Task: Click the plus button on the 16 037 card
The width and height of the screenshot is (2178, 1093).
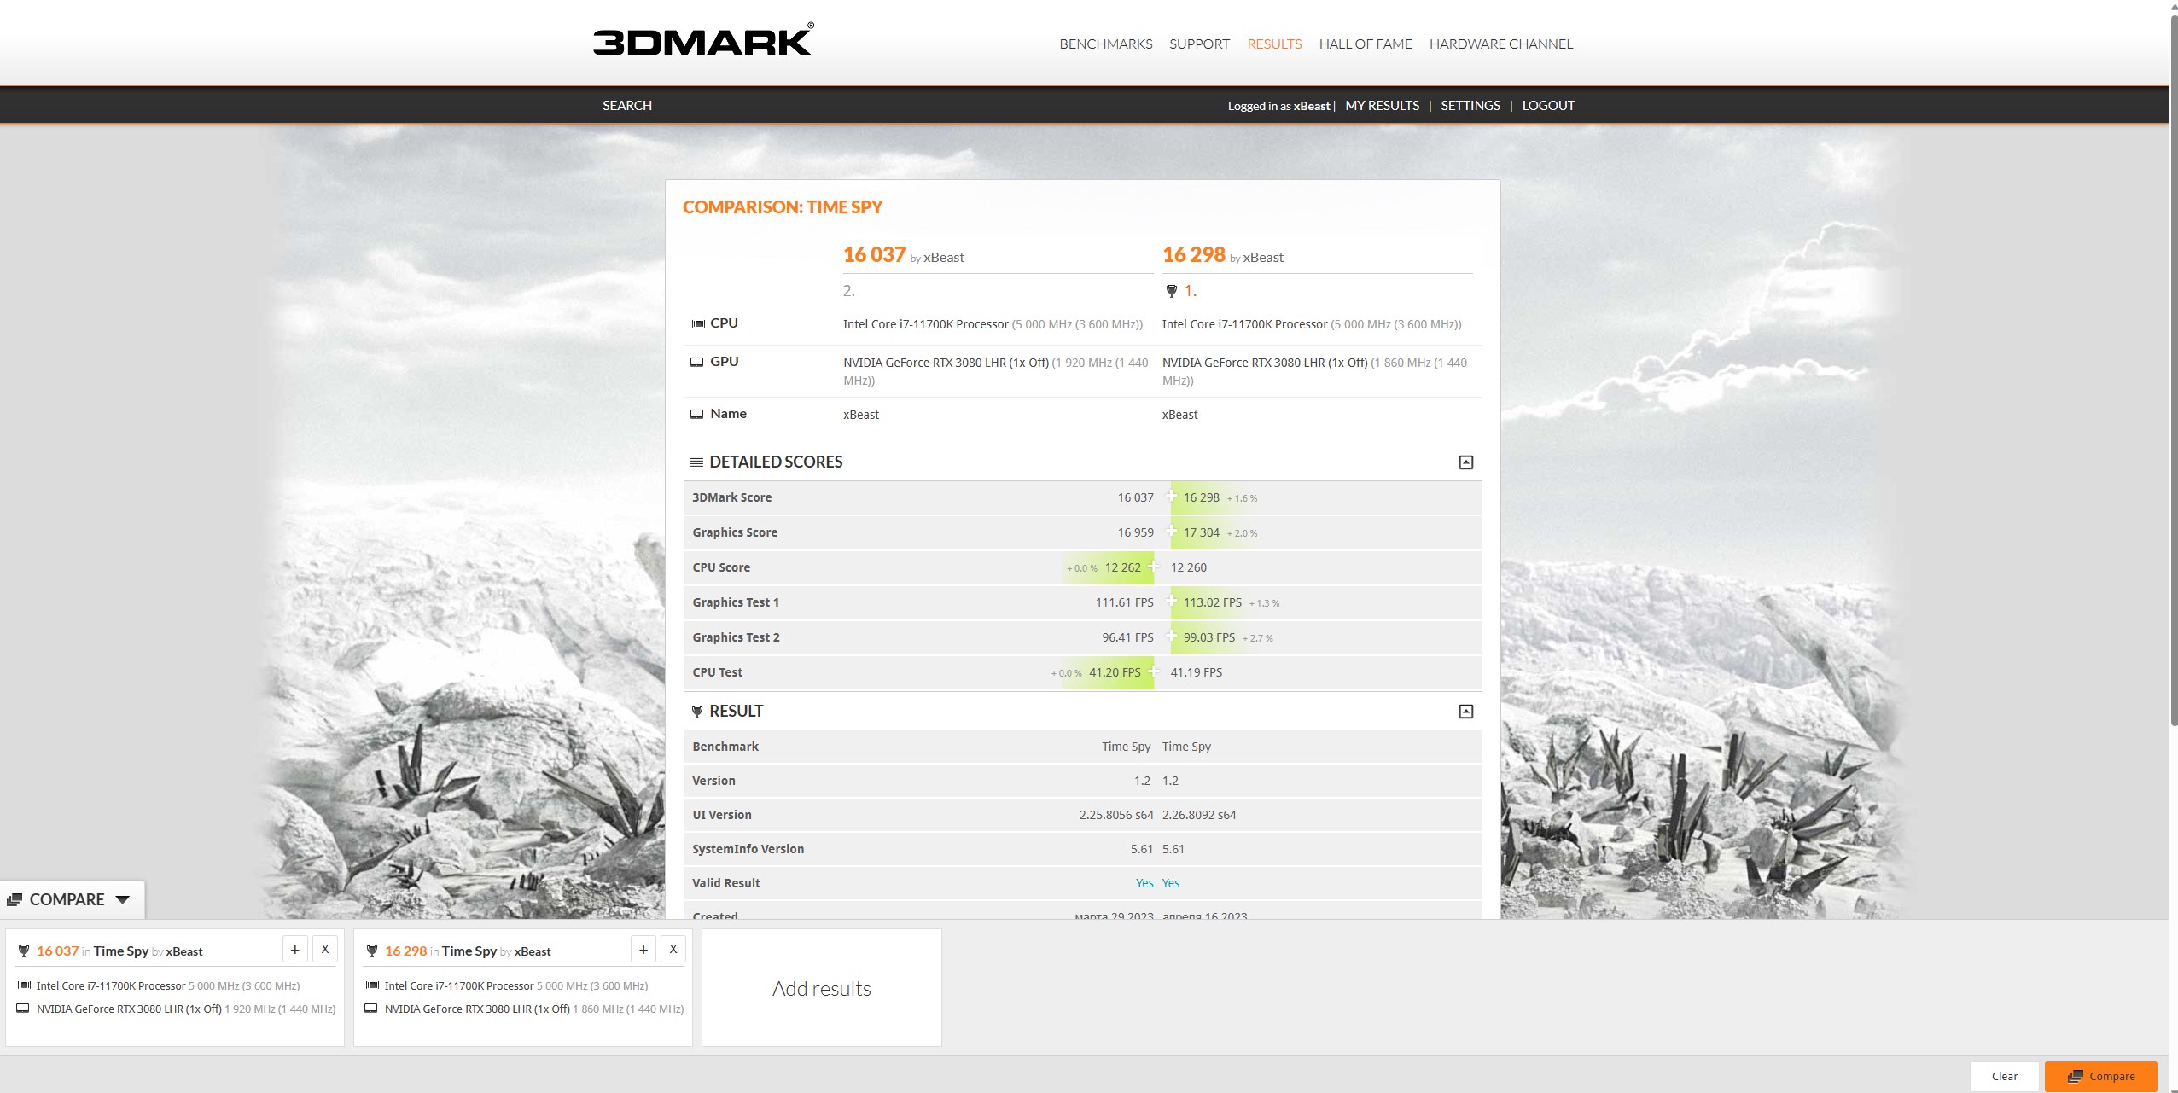Action: click(x=294, y=949)
